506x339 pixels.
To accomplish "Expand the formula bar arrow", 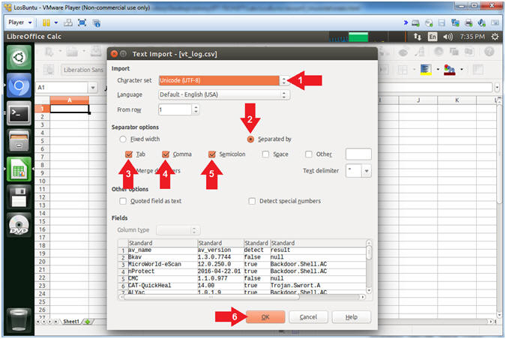I will pyautogui.click(x=497, y=87).
